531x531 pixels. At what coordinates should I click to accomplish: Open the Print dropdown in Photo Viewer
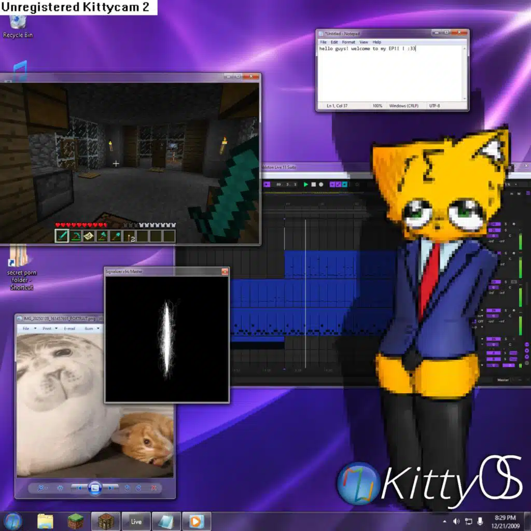pyautogui.click(x=48, y=328)
